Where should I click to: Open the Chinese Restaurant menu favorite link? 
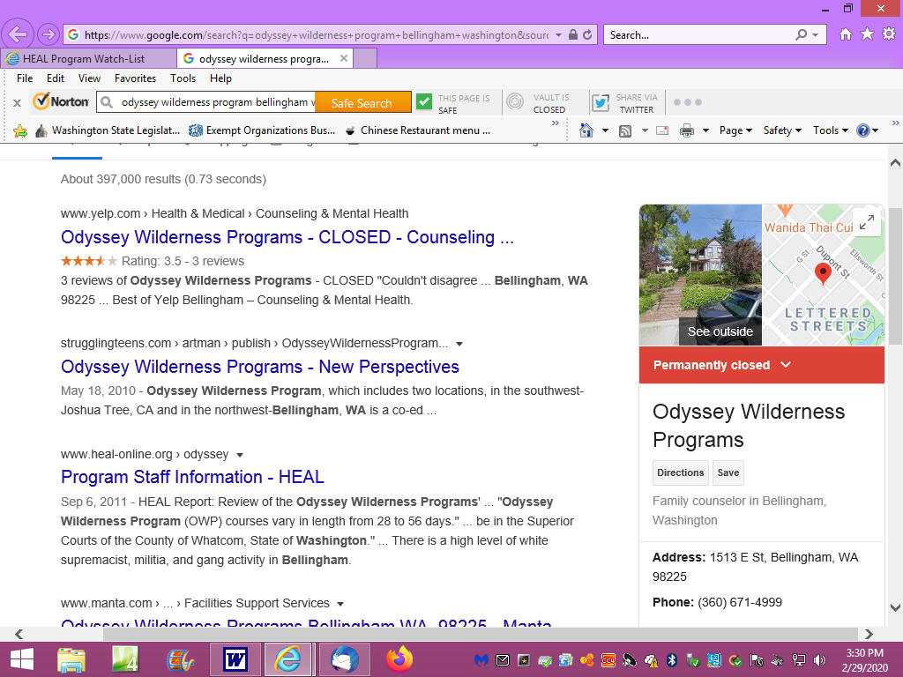417,130
